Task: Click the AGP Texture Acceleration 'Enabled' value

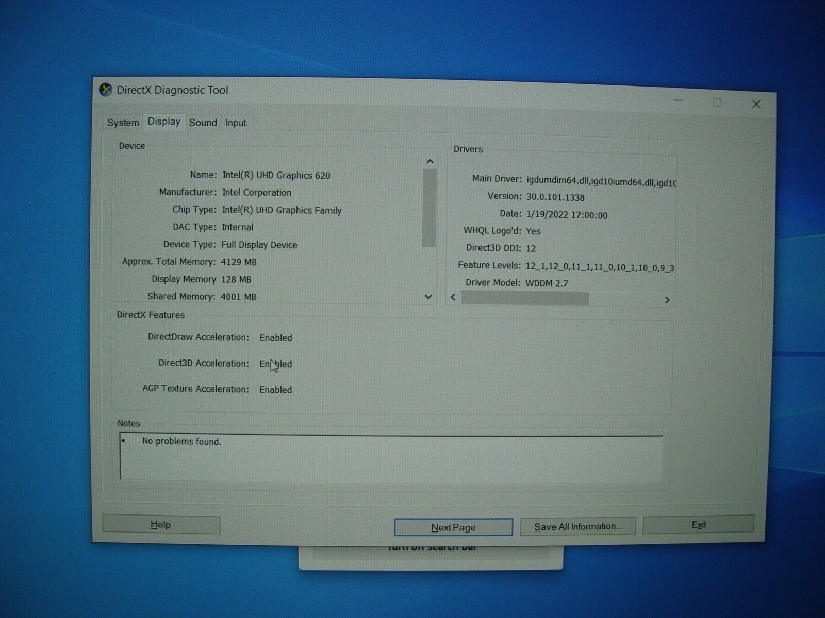Action: (275, 390)
